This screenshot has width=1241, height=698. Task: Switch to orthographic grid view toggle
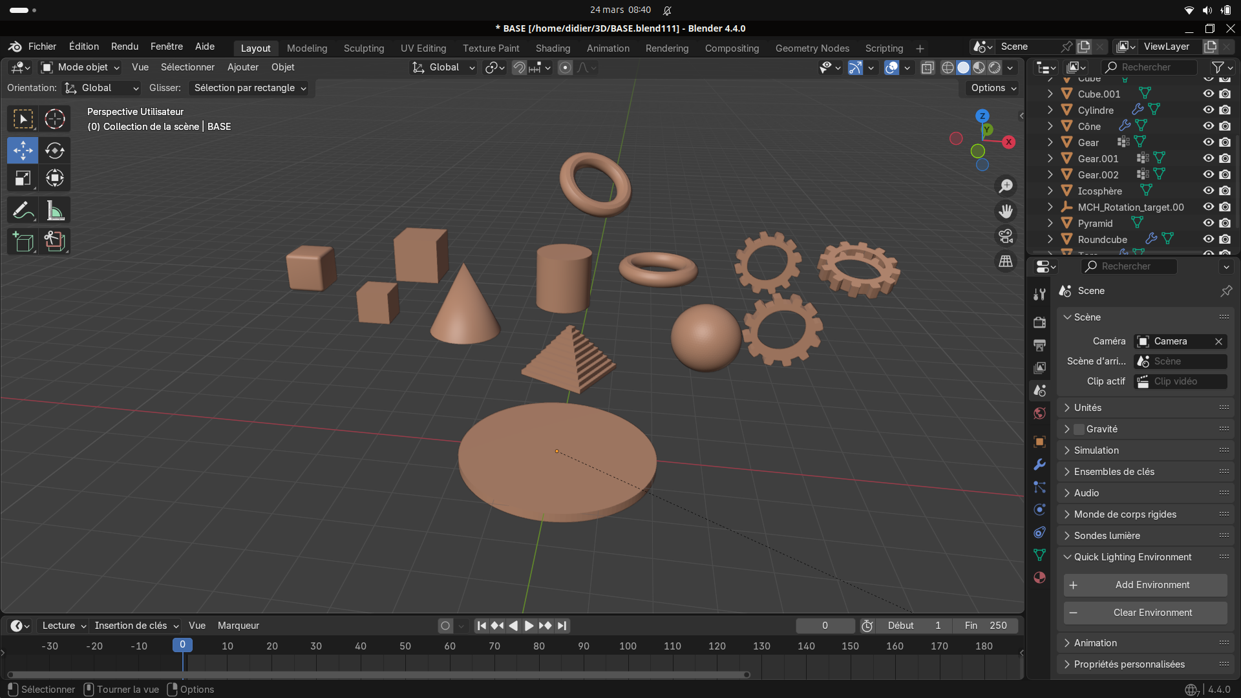pos(1006,262)
